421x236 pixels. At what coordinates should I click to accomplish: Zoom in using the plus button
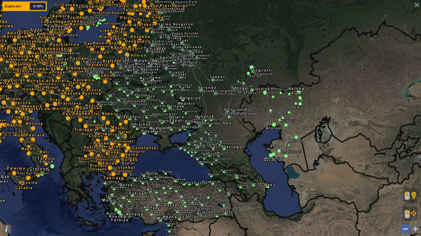415,229
